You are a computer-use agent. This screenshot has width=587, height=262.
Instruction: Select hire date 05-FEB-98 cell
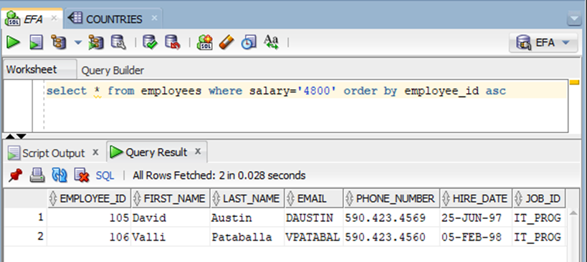[x=476, y=236]
